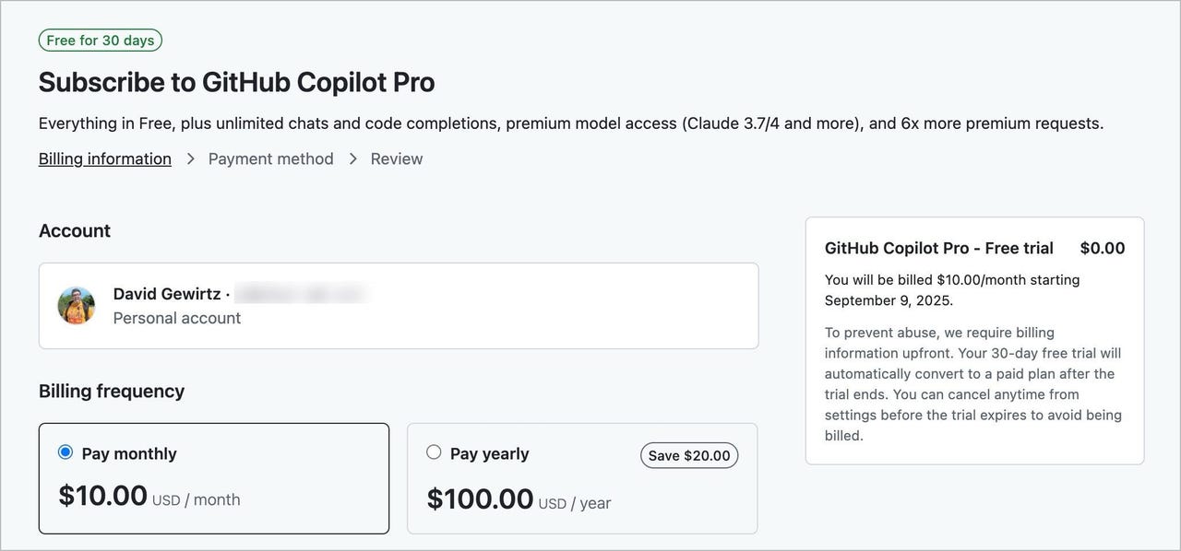The width and height of the screenshot is (1181, 551).
Task: Select the Pay monthly radio button
Action: (66, 452)
